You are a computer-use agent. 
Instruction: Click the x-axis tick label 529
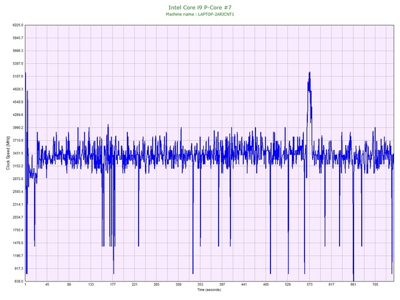click(288, 284)
